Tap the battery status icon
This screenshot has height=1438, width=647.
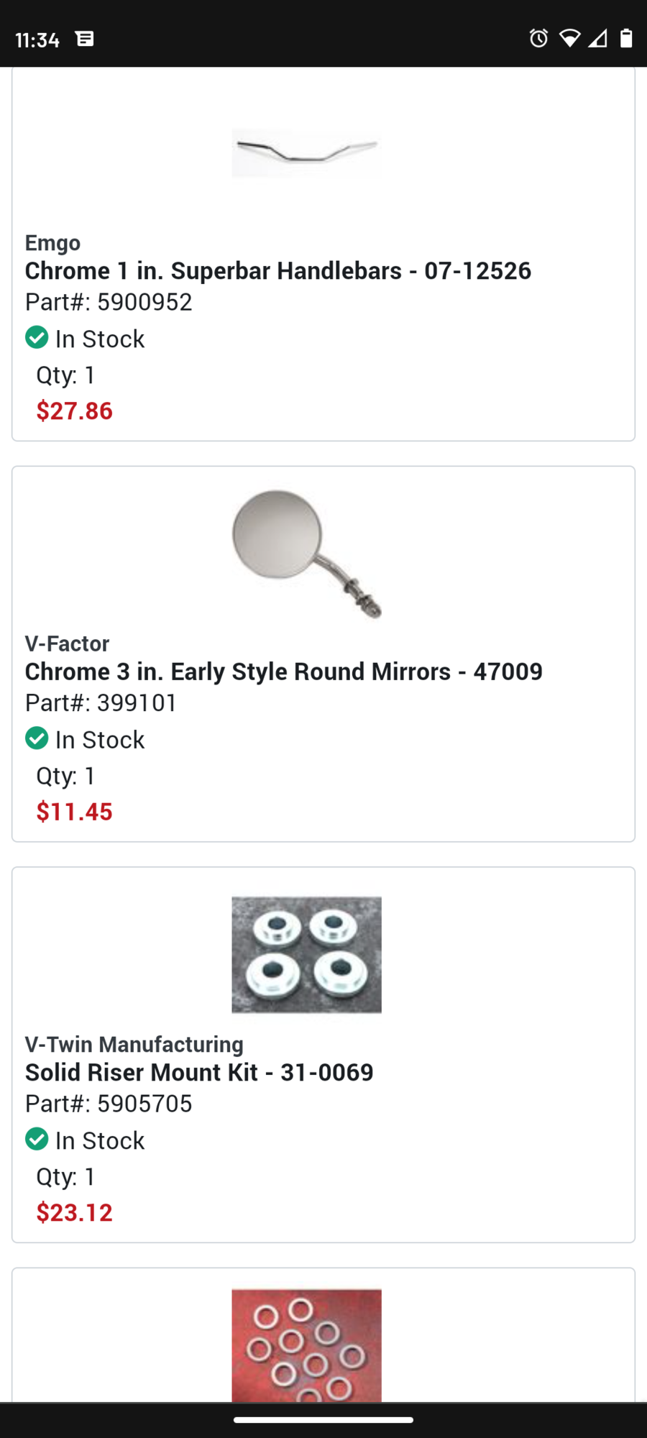point(626,38)
